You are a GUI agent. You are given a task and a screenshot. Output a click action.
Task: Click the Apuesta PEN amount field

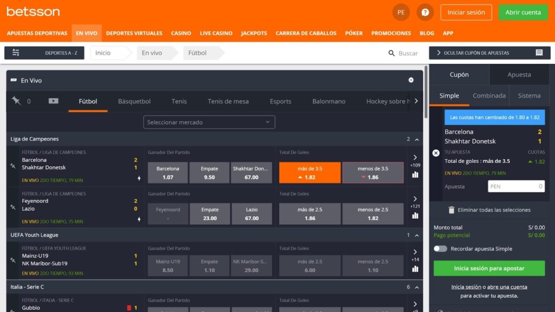coord(516,186)
